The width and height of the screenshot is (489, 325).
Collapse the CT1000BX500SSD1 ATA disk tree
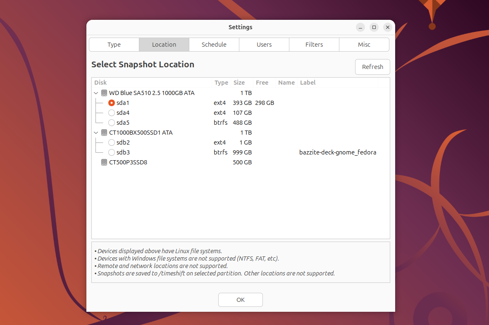[96, 133]
